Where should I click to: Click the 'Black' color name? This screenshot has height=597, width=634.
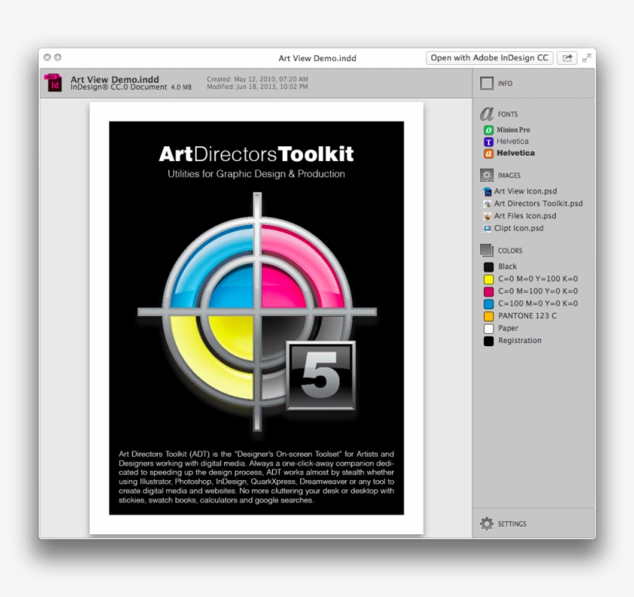pos(507,266)
